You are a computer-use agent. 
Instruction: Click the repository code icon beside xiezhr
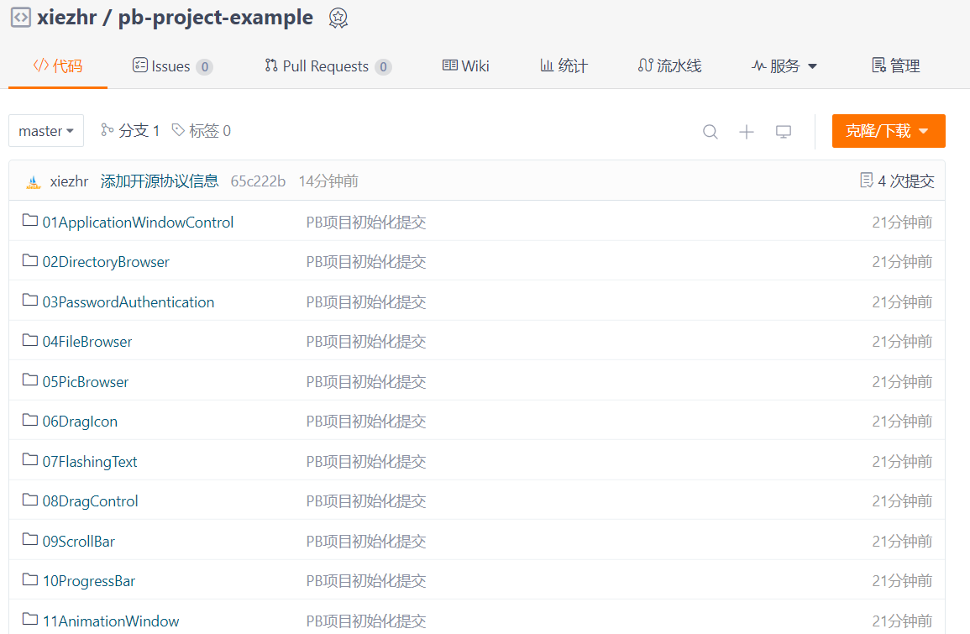[x=20, y=18]
